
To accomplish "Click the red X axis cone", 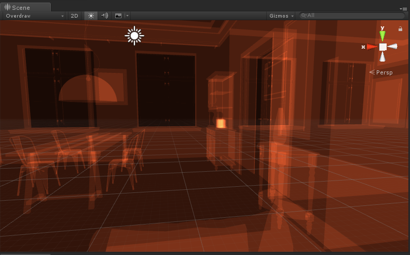I will pos(372,47).
